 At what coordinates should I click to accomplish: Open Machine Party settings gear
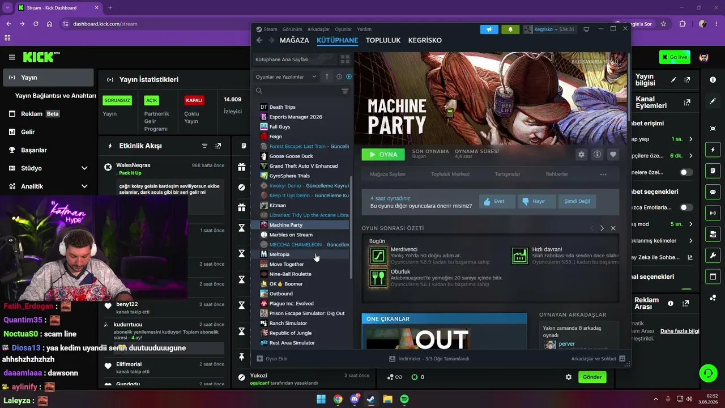pos(581,154)
